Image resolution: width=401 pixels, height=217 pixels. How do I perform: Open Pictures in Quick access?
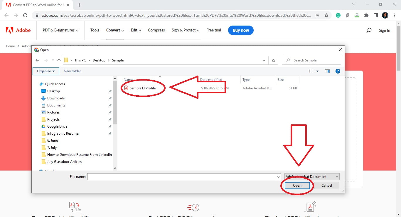[53, 112]
